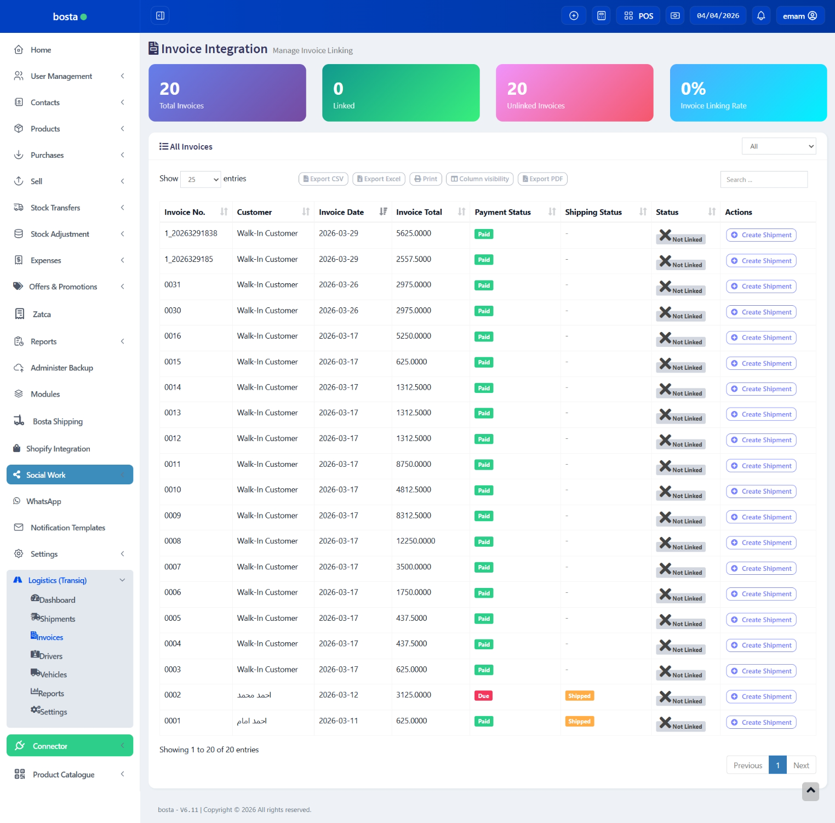This screenshot has height=823, width=835.
Task: Toggle Column visibility options
Action: click(x=479, y=179)
